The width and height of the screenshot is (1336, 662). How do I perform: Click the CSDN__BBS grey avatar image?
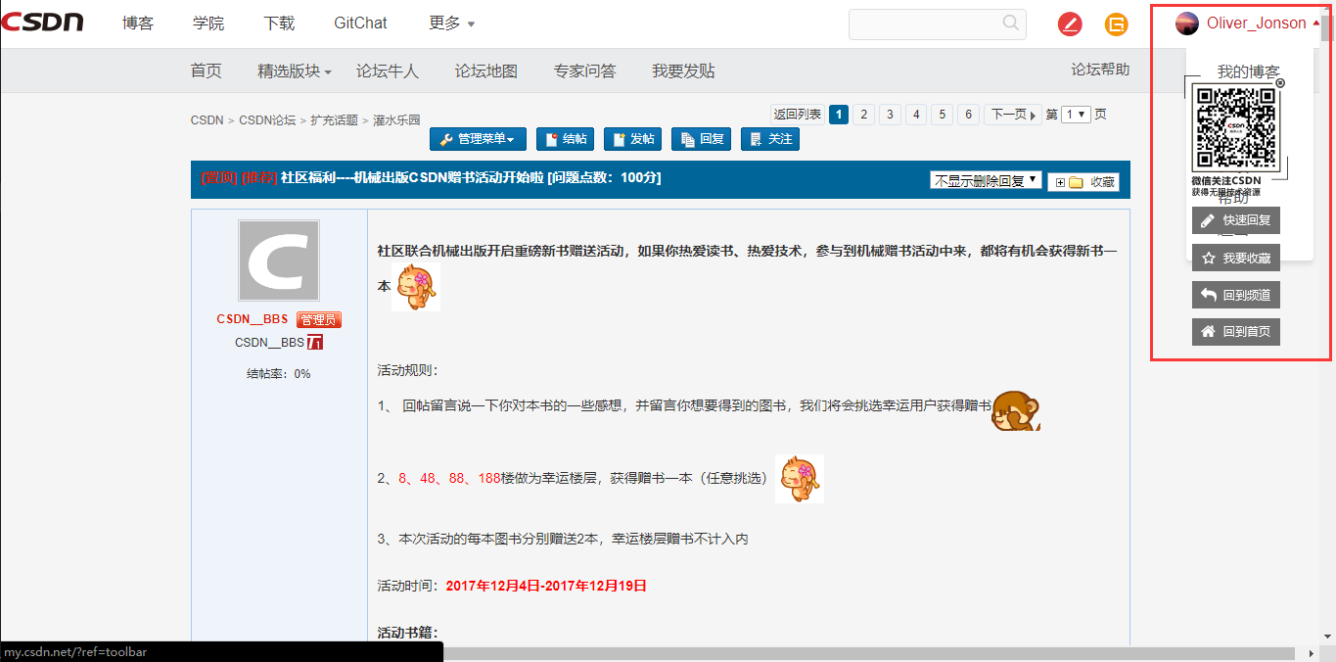(279, 260)
